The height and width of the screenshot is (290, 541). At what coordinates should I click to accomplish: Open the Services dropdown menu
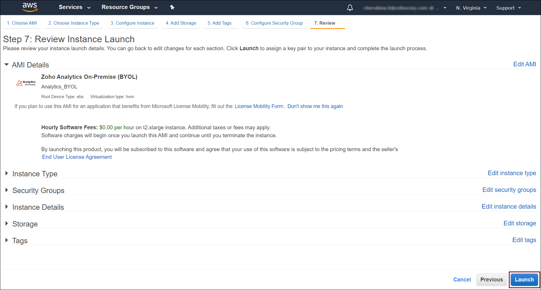point(74,7)
